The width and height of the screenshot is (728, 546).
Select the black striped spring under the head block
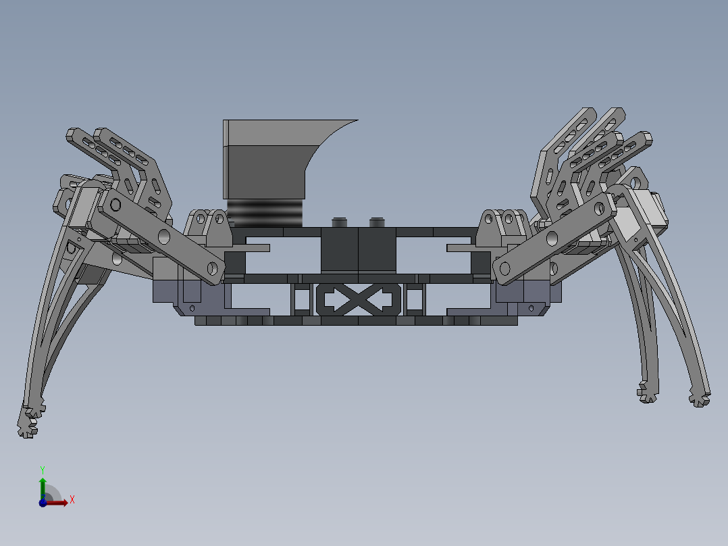pos(265,214)
